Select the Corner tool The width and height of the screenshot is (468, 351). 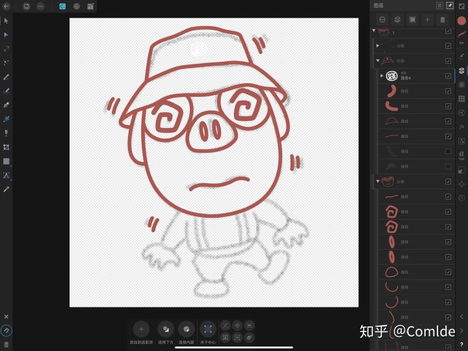6,62
